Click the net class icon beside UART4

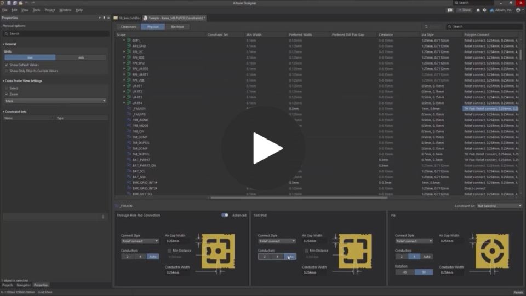coord(129,103)
